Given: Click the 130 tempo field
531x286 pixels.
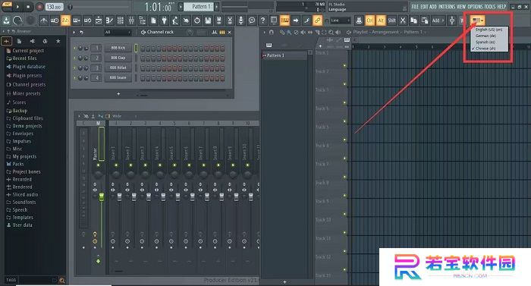Looking at the screenshot, I should 54,6.
